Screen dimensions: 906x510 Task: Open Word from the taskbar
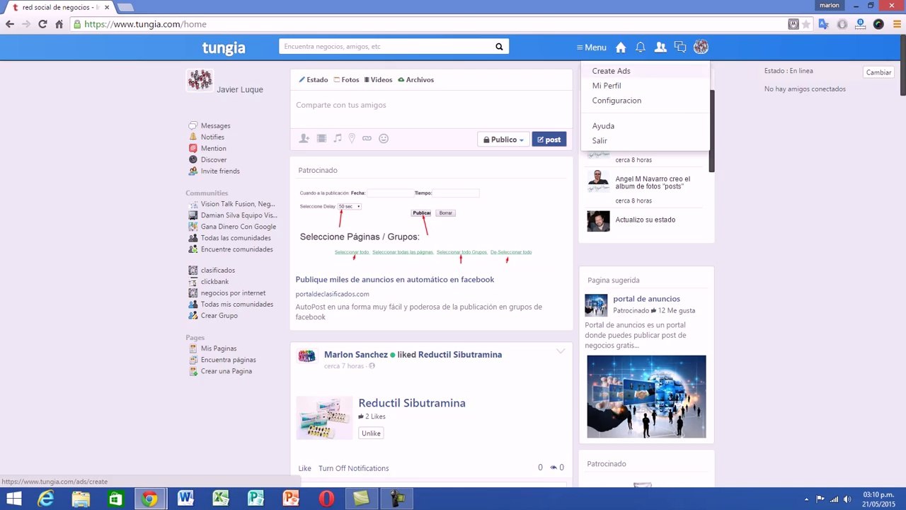pyautogui.click(x=185, y=499)
